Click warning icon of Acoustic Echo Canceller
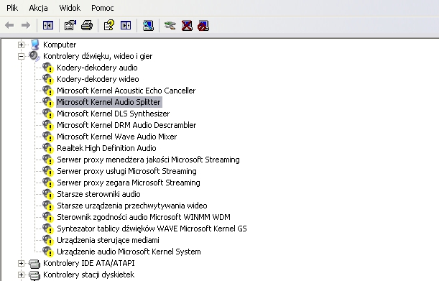The width and height of the screenshot is (439, 281). pyautogui.click(x=48, y=91)
